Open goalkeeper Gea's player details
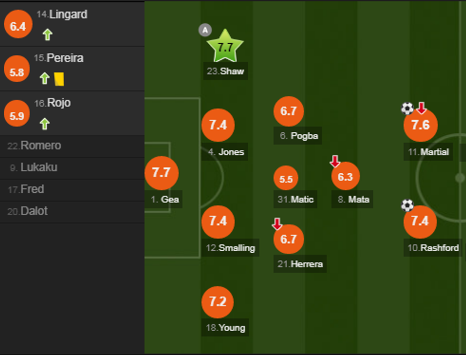This screenshot has width=466, height=355. coord(162,173)
